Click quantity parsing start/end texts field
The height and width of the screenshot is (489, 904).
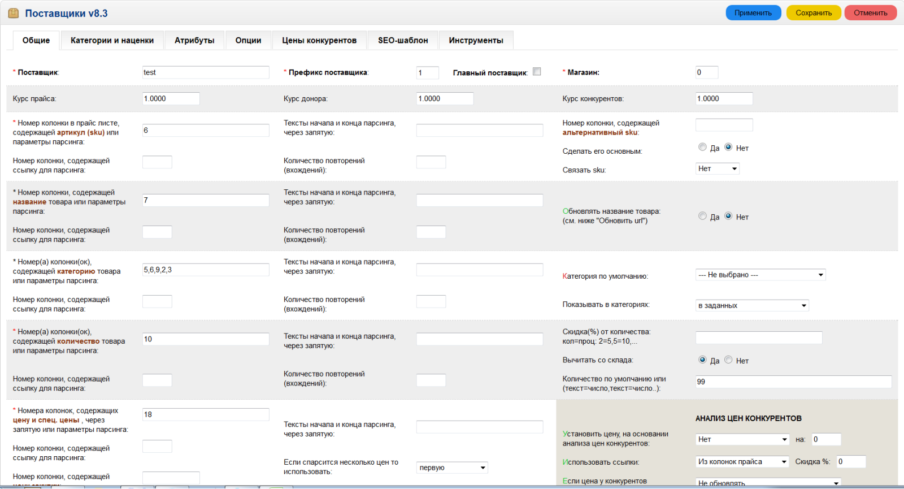(x=480, y=339)
